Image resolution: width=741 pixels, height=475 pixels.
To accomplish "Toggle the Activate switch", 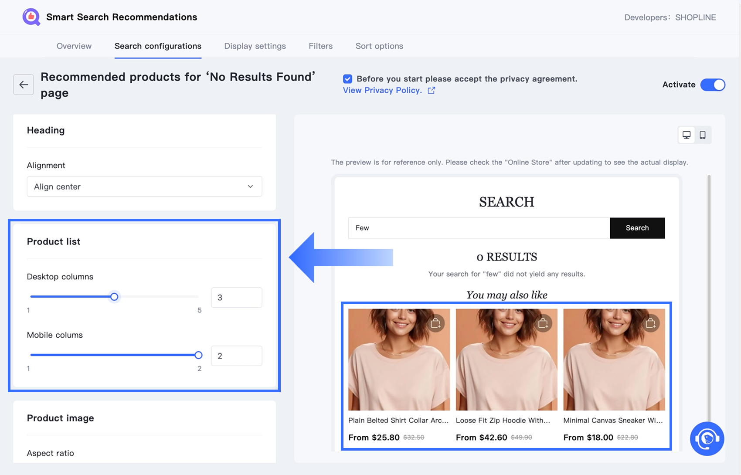I will (x=713, y=85).
